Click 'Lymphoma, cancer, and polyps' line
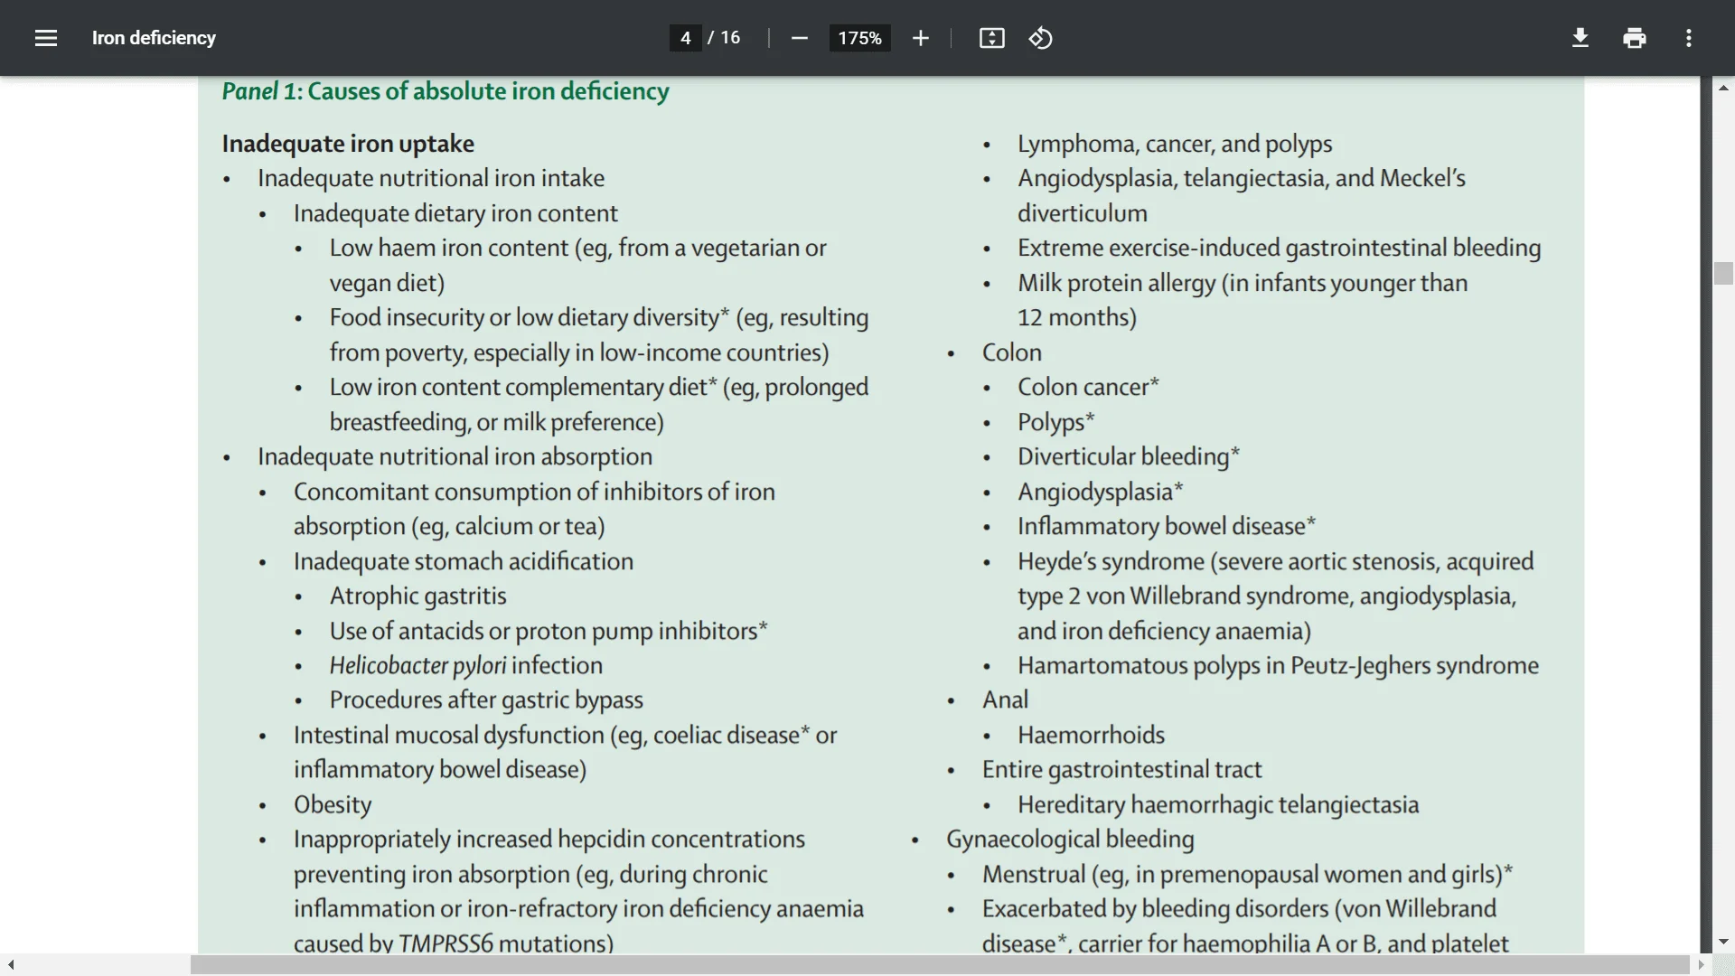Viewport: 1735px width, 976px height. click(x=1175, y=144)
